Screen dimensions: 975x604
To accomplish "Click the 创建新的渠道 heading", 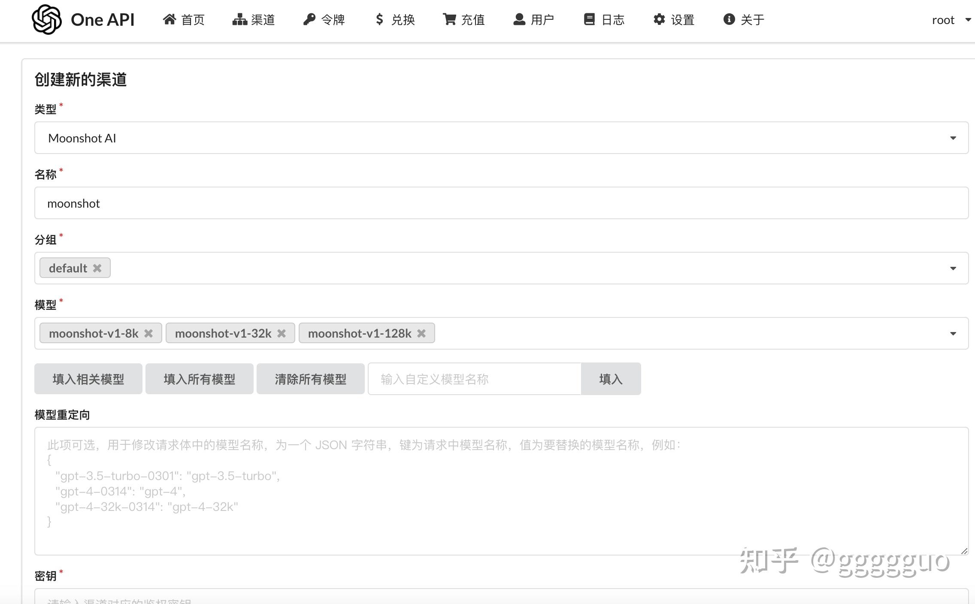I will point(81,80).
